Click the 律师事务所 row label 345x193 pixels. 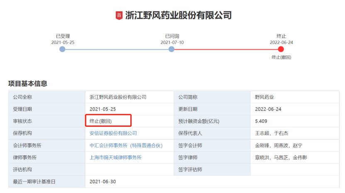25,157
